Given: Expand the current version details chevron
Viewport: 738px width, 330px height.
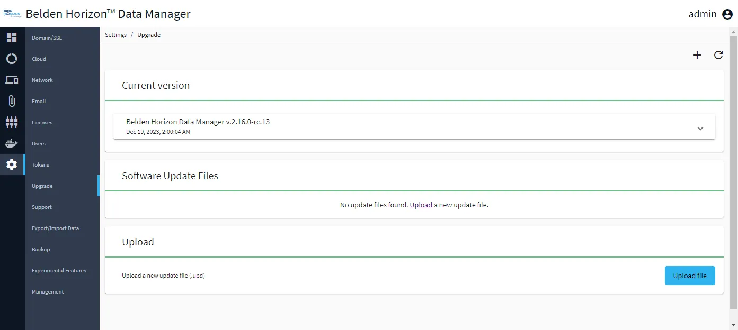Looking at the screenshot, I should [x=700, y=128].
